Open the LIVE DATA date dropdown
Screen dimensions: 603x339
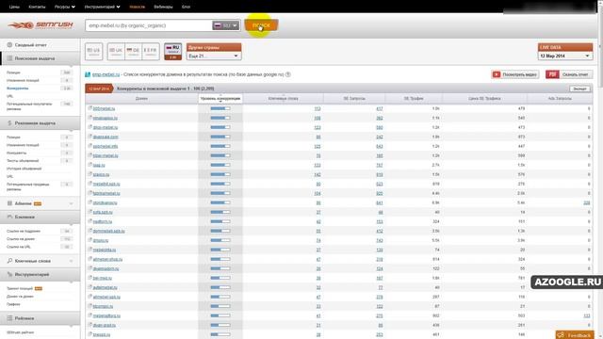[x=565, y=56]
